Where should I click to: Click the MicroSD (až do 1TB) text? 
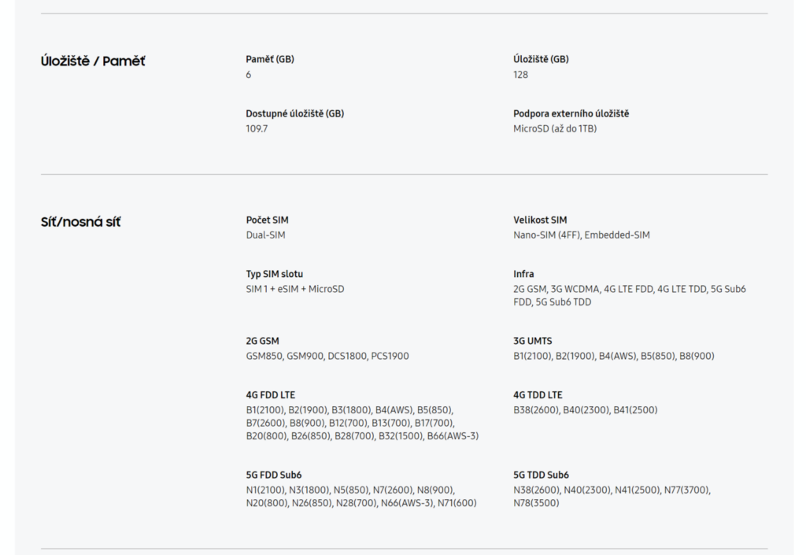click(x=555, y=128)
